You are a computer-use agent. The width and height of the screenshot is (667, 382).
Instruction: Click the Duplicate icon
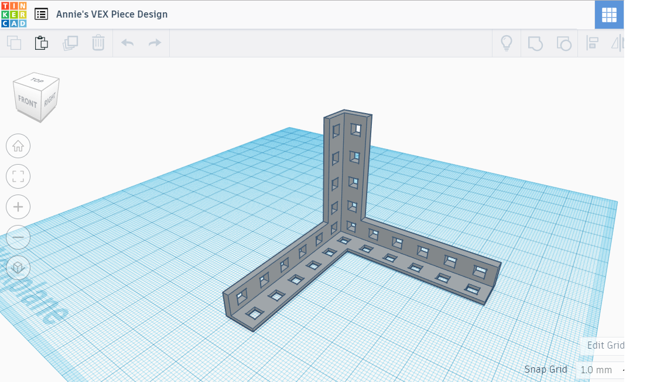tap(70, 43)
